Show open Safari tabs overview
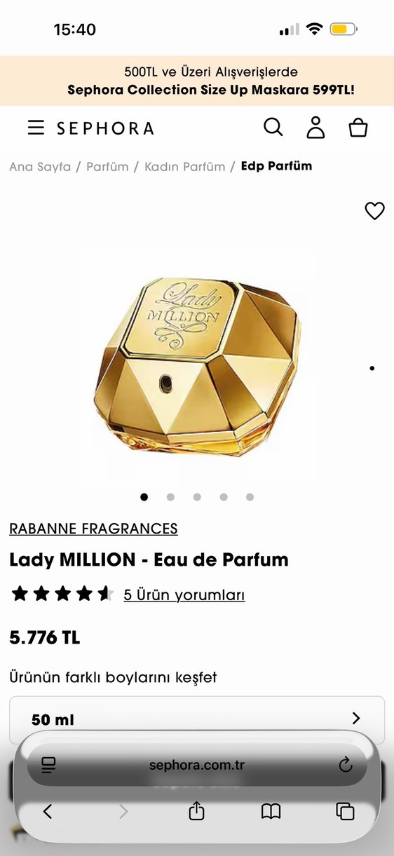 345,812
